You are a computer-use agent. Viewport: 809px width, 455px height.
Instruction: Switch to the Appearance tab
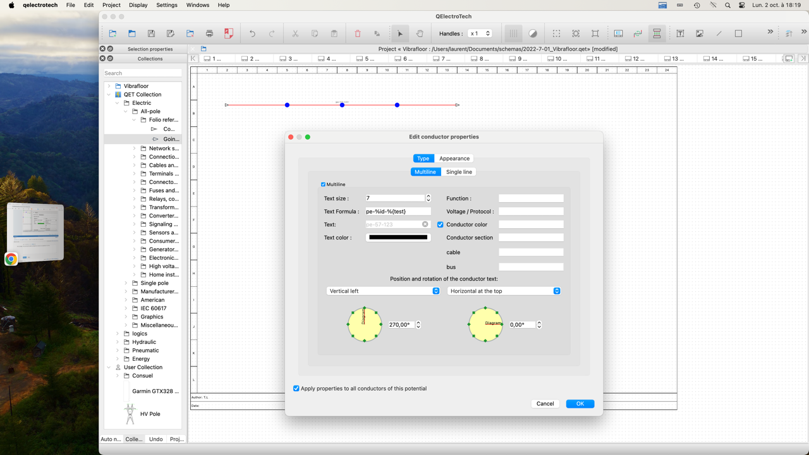(x=454, y=159)
